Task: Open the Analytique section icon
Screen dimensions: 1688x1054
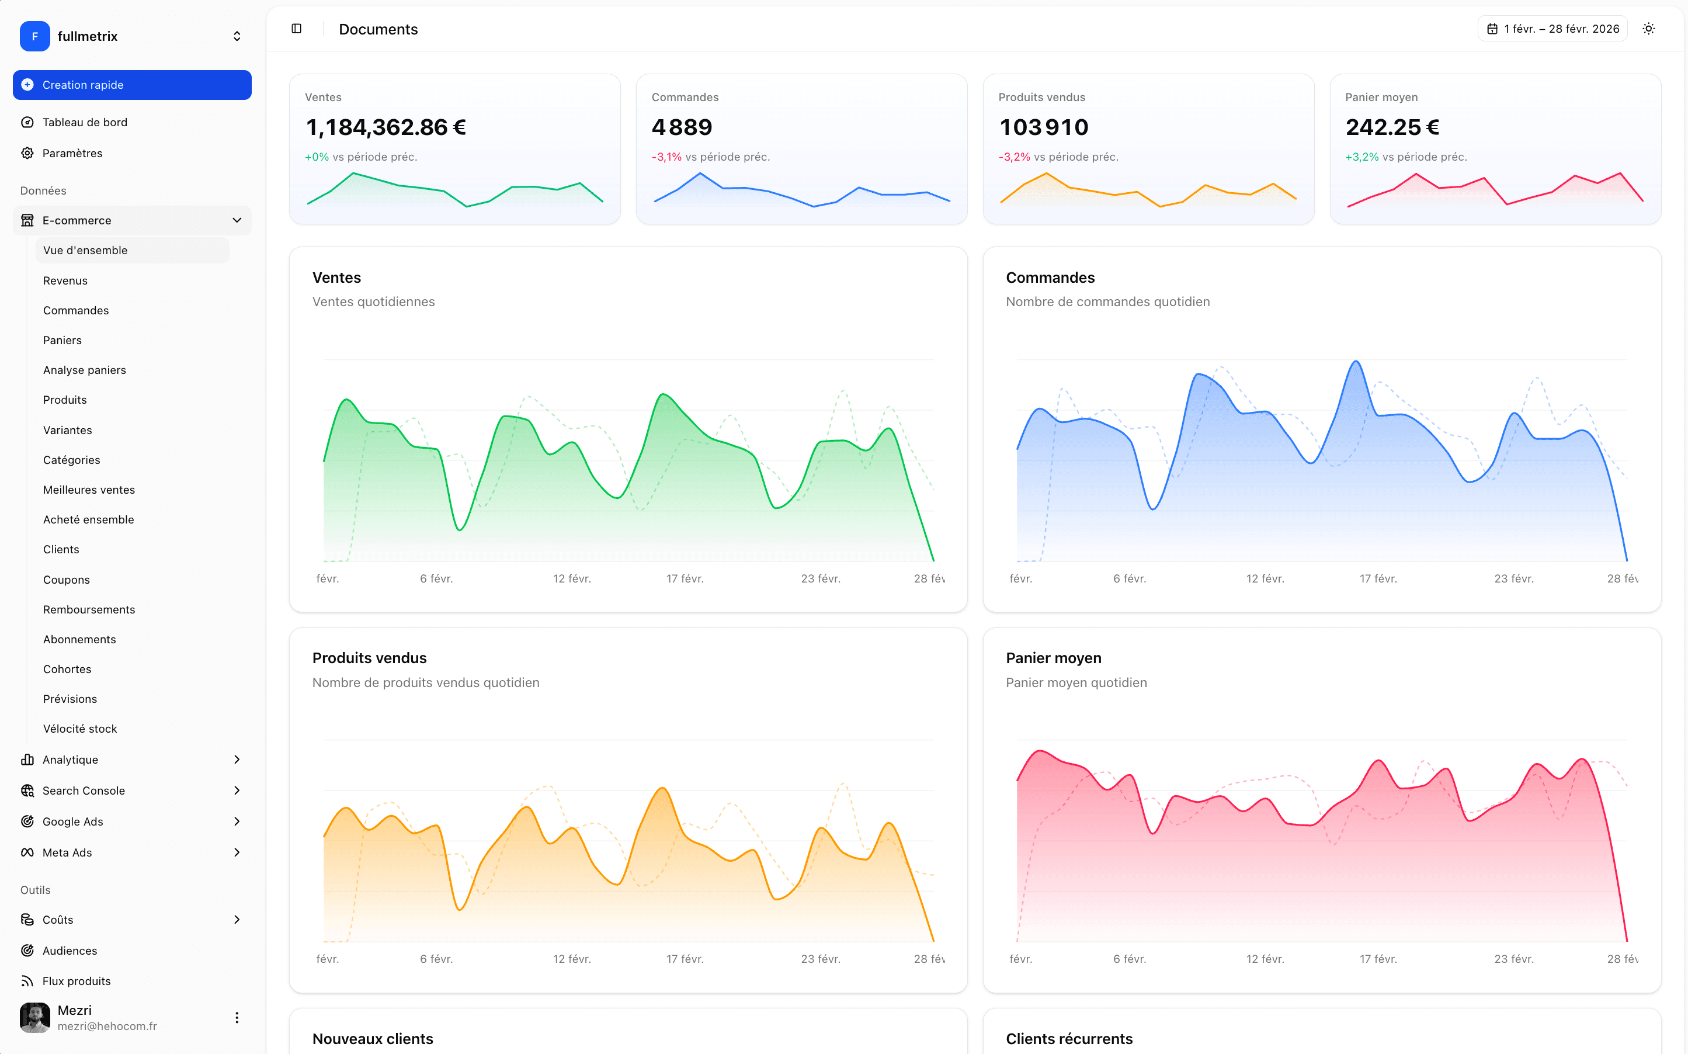Action: coord(27,759)
